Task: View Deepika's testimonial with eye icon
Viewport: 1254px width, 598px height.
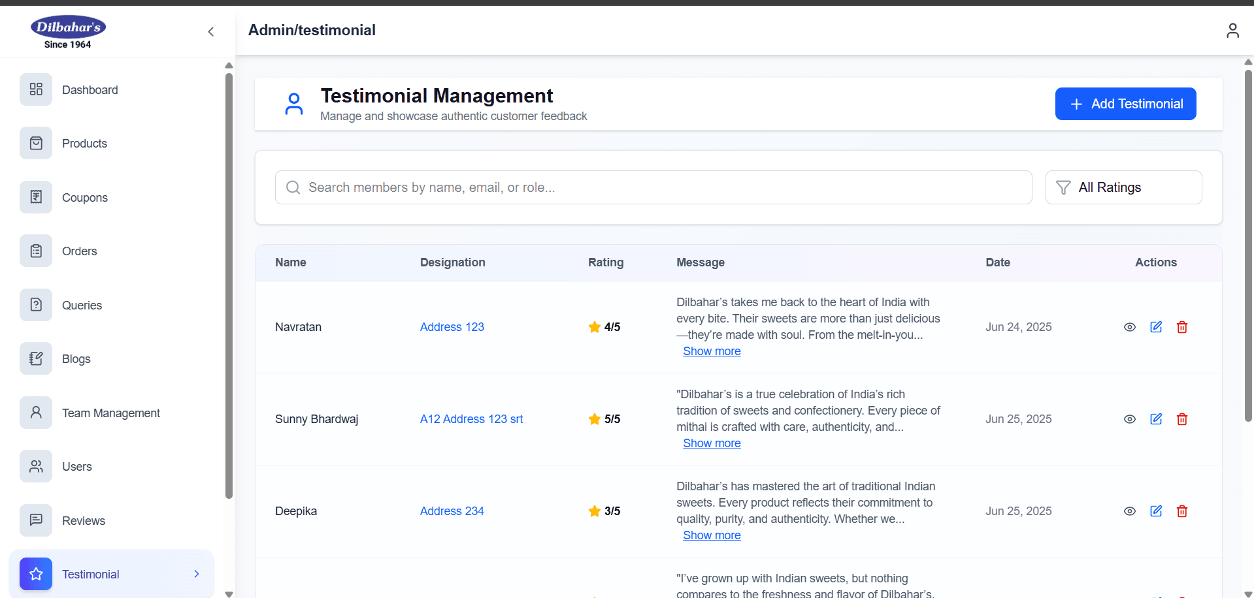Action: (1130, 511)
